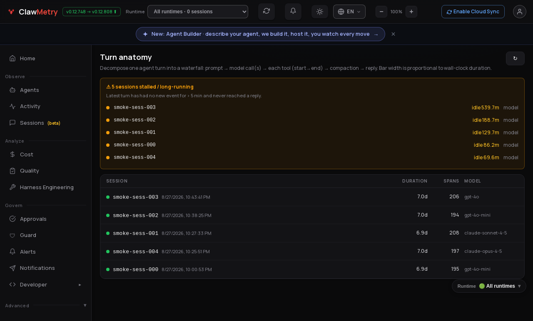This screenshot has height=321, width=533.
Task: Toggle the light/dark theme sun icon
Action: [320, 12]
